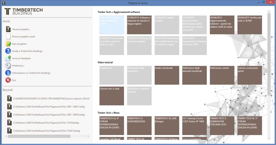This screenshot has height=145, width=276.
Task: Open the Corsi promolegno news tile
Action: [195, 139]
